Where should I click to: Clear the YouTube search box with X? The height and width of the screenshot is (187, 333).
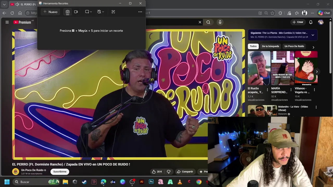(200, 22)
